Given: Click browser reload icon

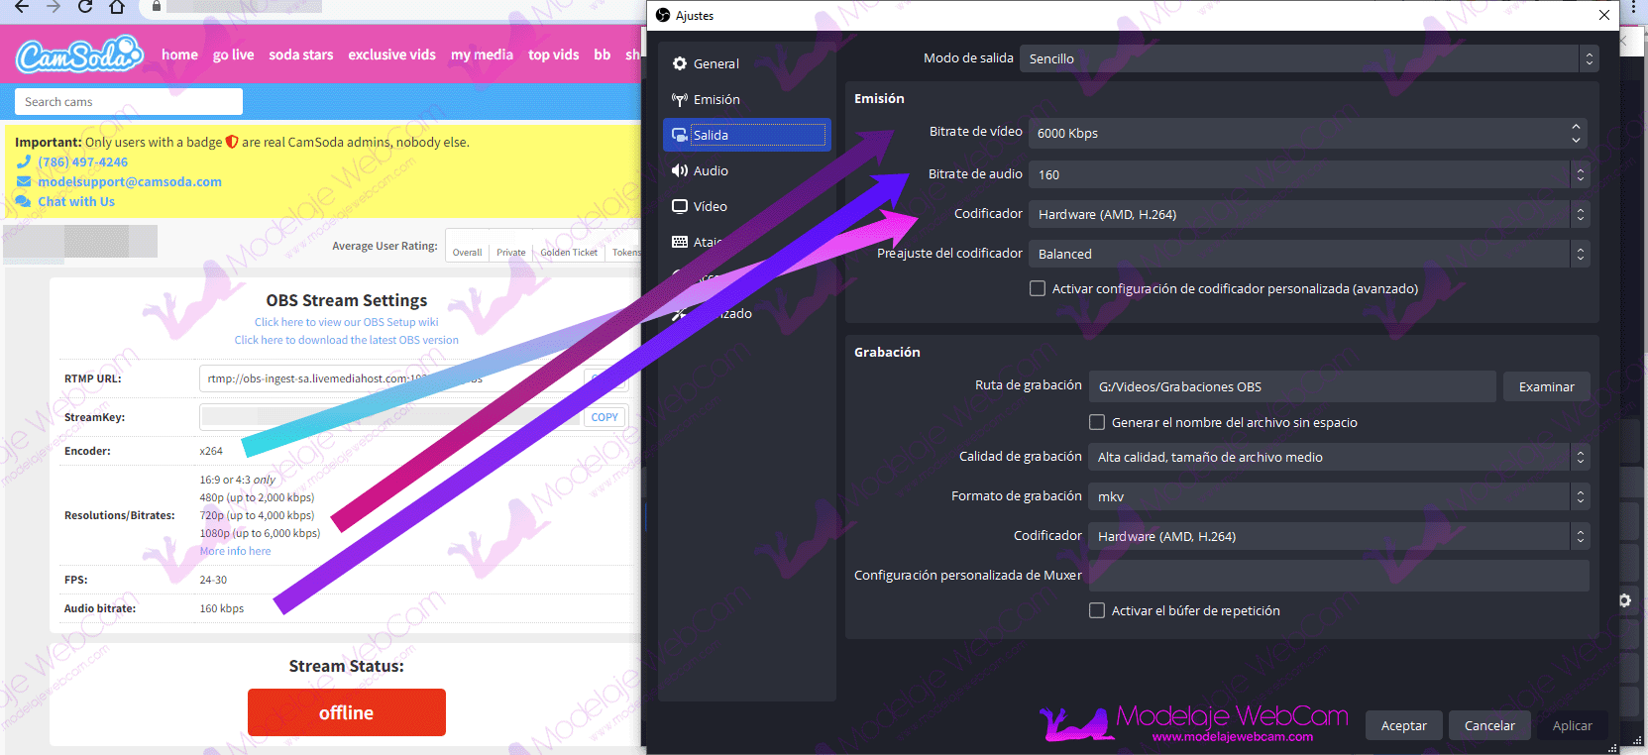Looking at the screenshot, I should point(85,6).
